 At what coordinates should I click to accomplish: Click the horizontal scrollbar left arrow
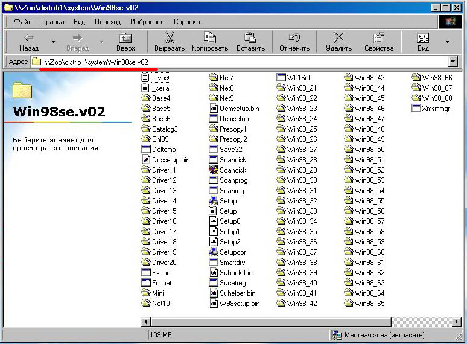pyautogui.click(x=145, y=322)
